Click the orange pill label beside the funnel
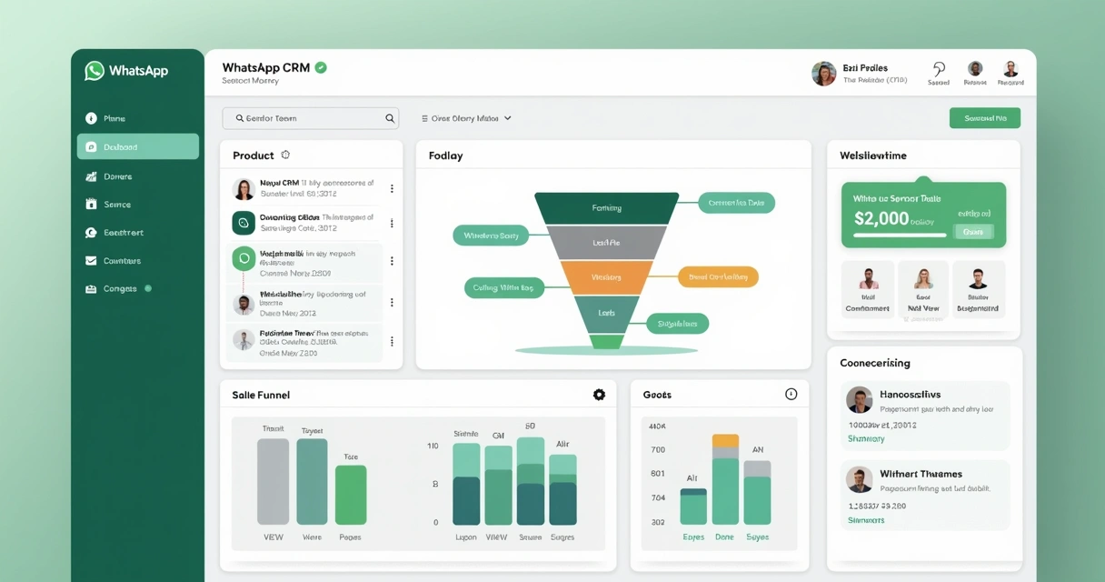Viewport: 1105px width, 582px height. (x=718, y=276)
